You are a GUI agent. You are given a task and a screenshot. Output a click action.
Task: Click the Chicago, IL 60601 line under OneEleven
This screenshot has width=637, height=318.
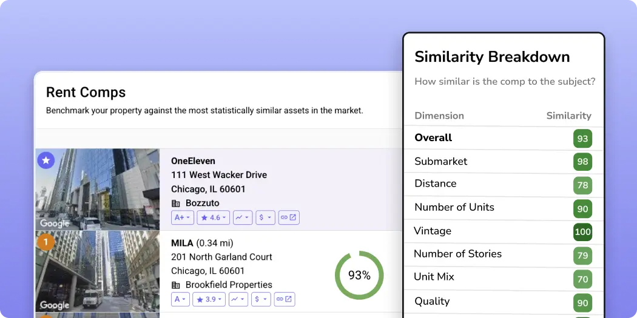point(208,189)
